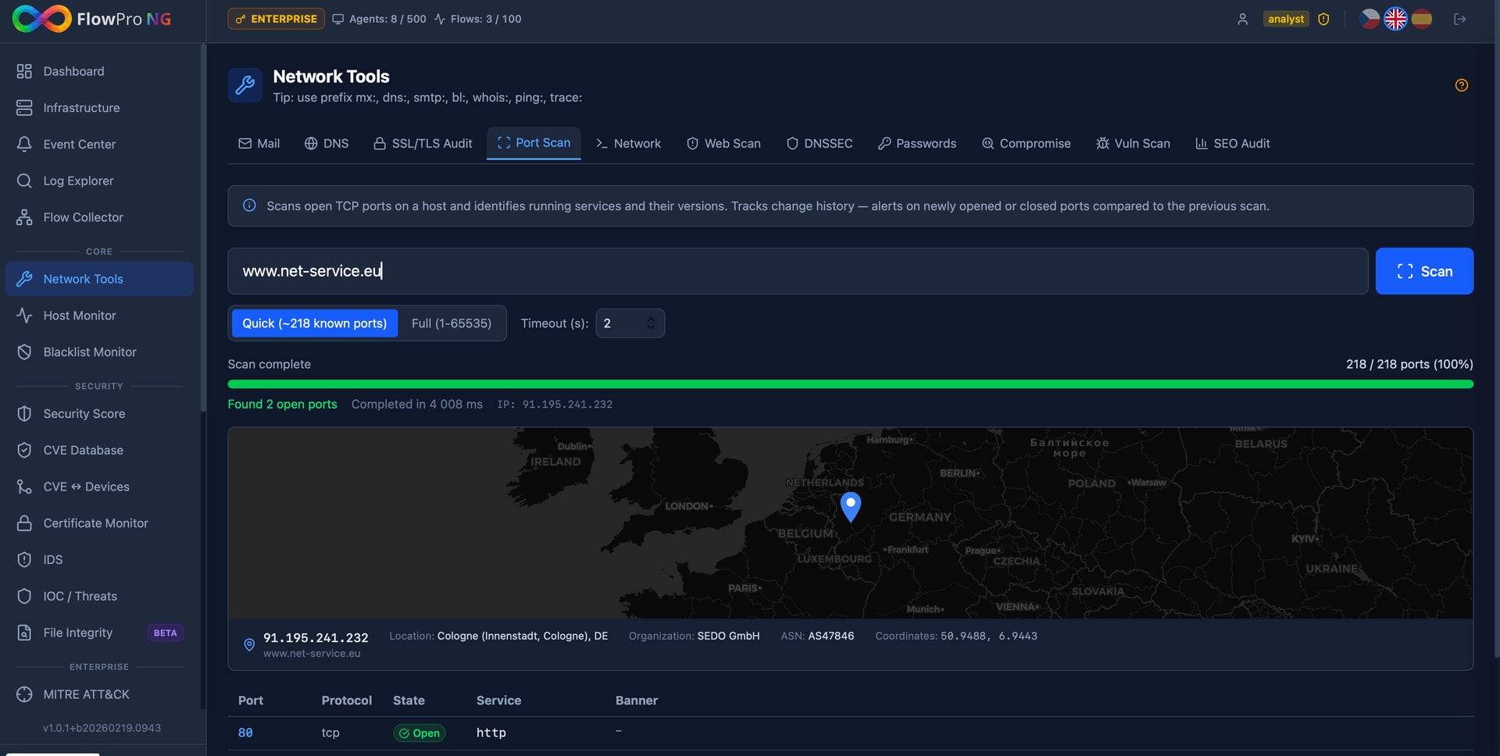Open port 80 link in results
Image resolution: width=1500 pixels, height=756 pixels.
pyautogui.click(x=245, y=733)
